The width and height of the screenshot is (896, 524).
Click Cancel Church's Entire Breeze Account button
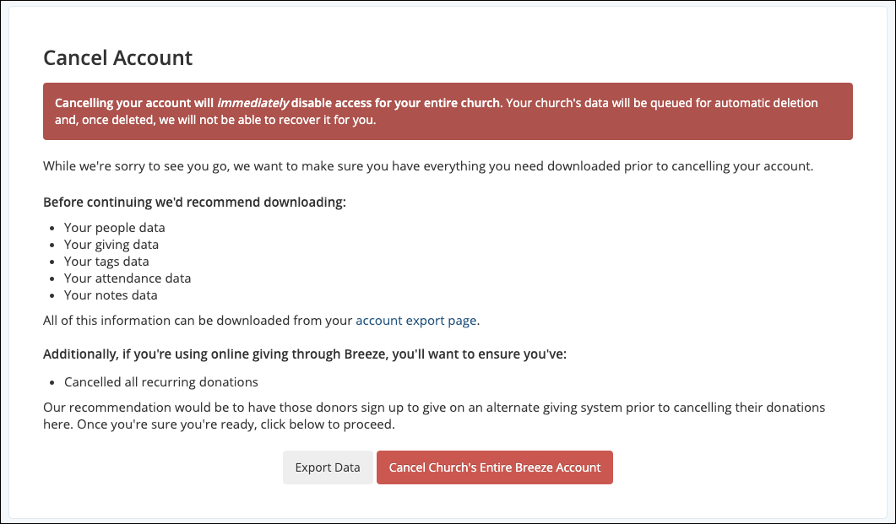click(494, 467)
